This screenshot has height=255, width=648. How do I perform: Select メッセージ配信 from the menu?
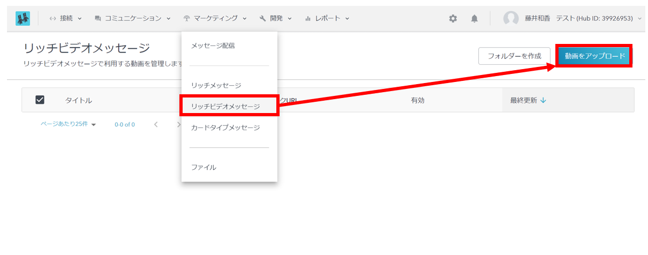tap(213, 46)
